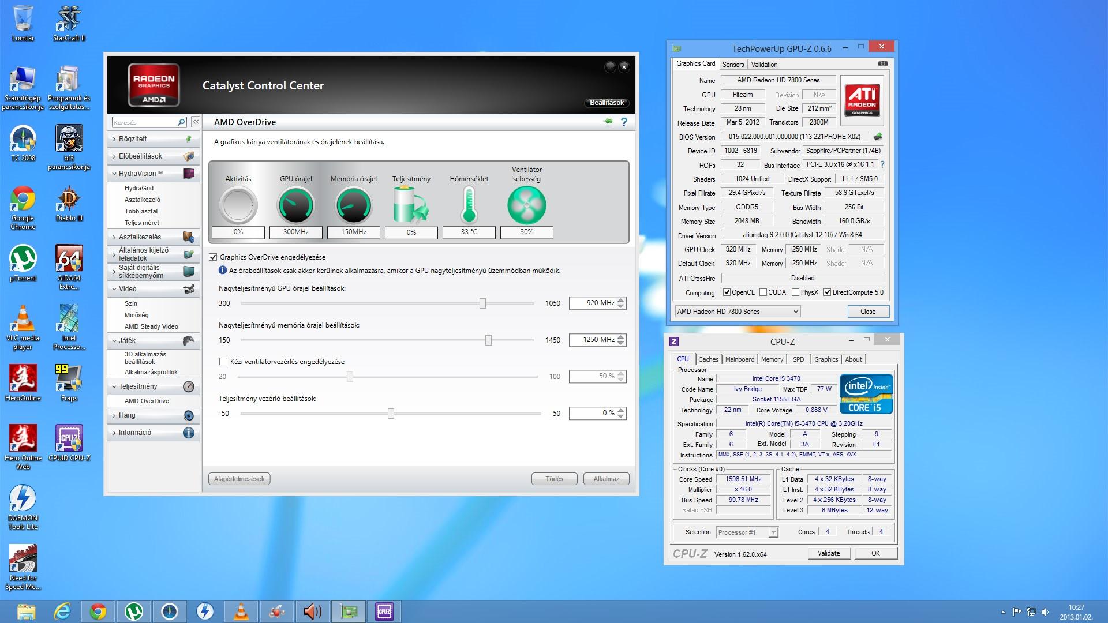This screenshot has width=1108, height=623.
Task: Expand the Rögzített section
Action: (x=154, y=139)
